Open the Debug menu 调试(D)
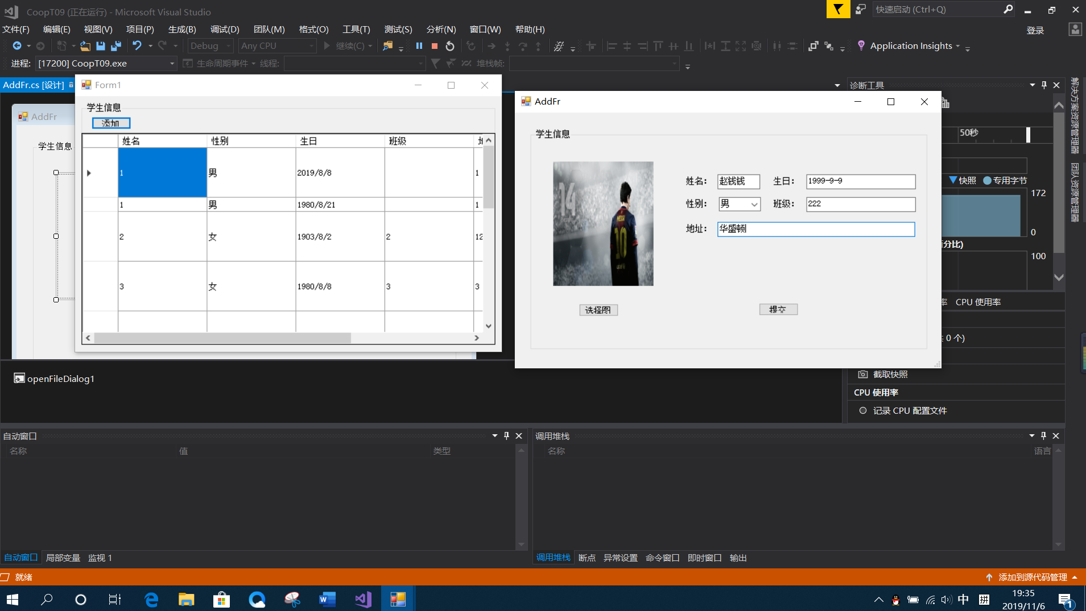The image size is (1086, 611). coord(225,30)
